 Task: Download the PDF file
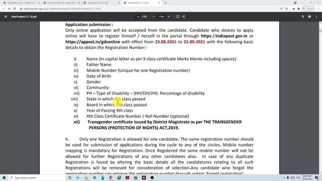pos(303,17)
